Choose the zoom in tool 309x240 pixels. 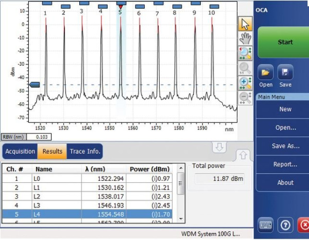click(245, 83)
